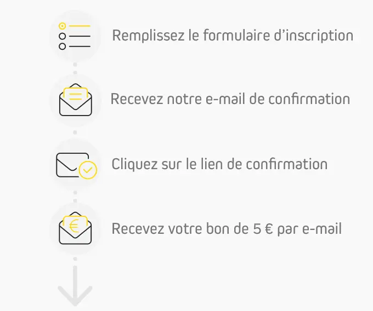
Task: Click the registration form list icon
Action: coord(75,36)
